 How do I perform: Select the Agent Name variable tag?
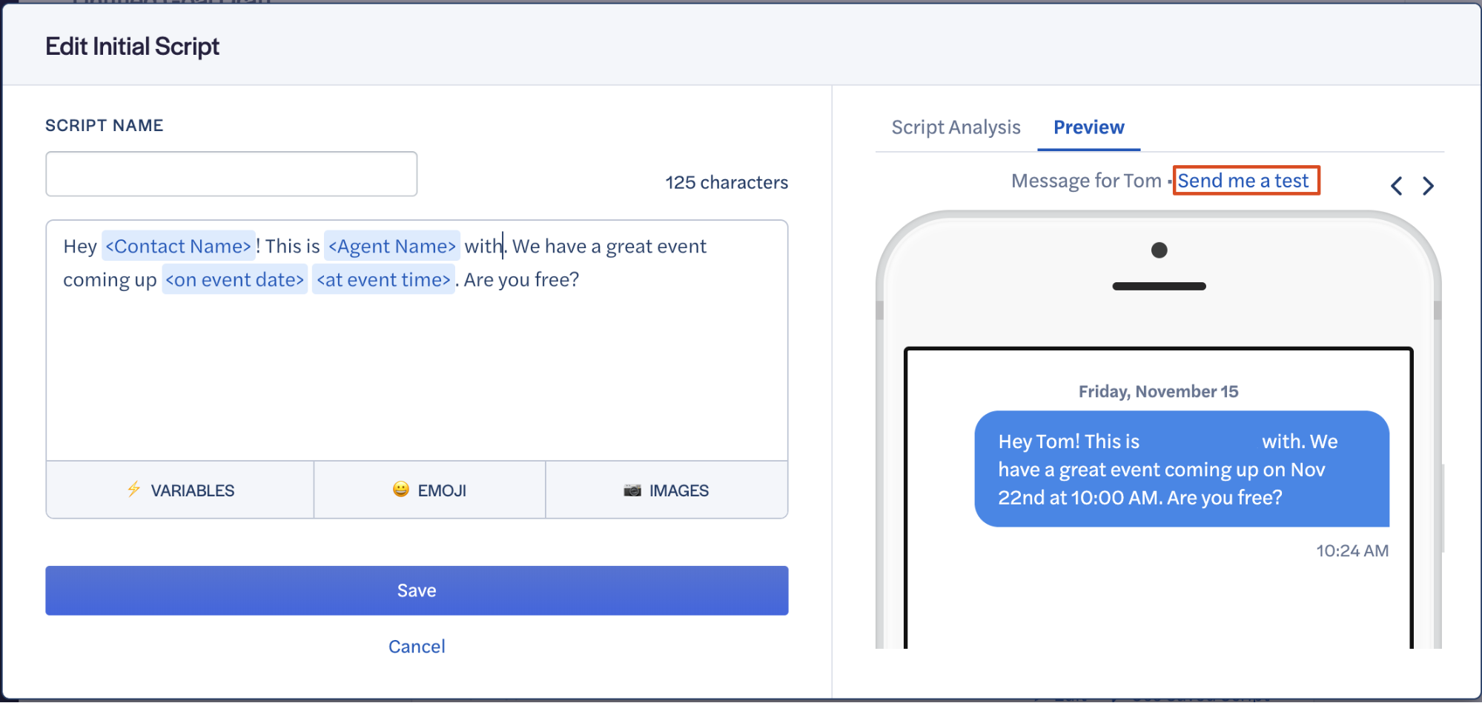click(x=392, y=246)
